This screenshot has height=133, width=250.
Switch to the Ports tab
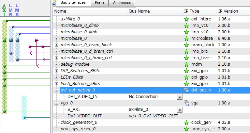coord(99,3)
